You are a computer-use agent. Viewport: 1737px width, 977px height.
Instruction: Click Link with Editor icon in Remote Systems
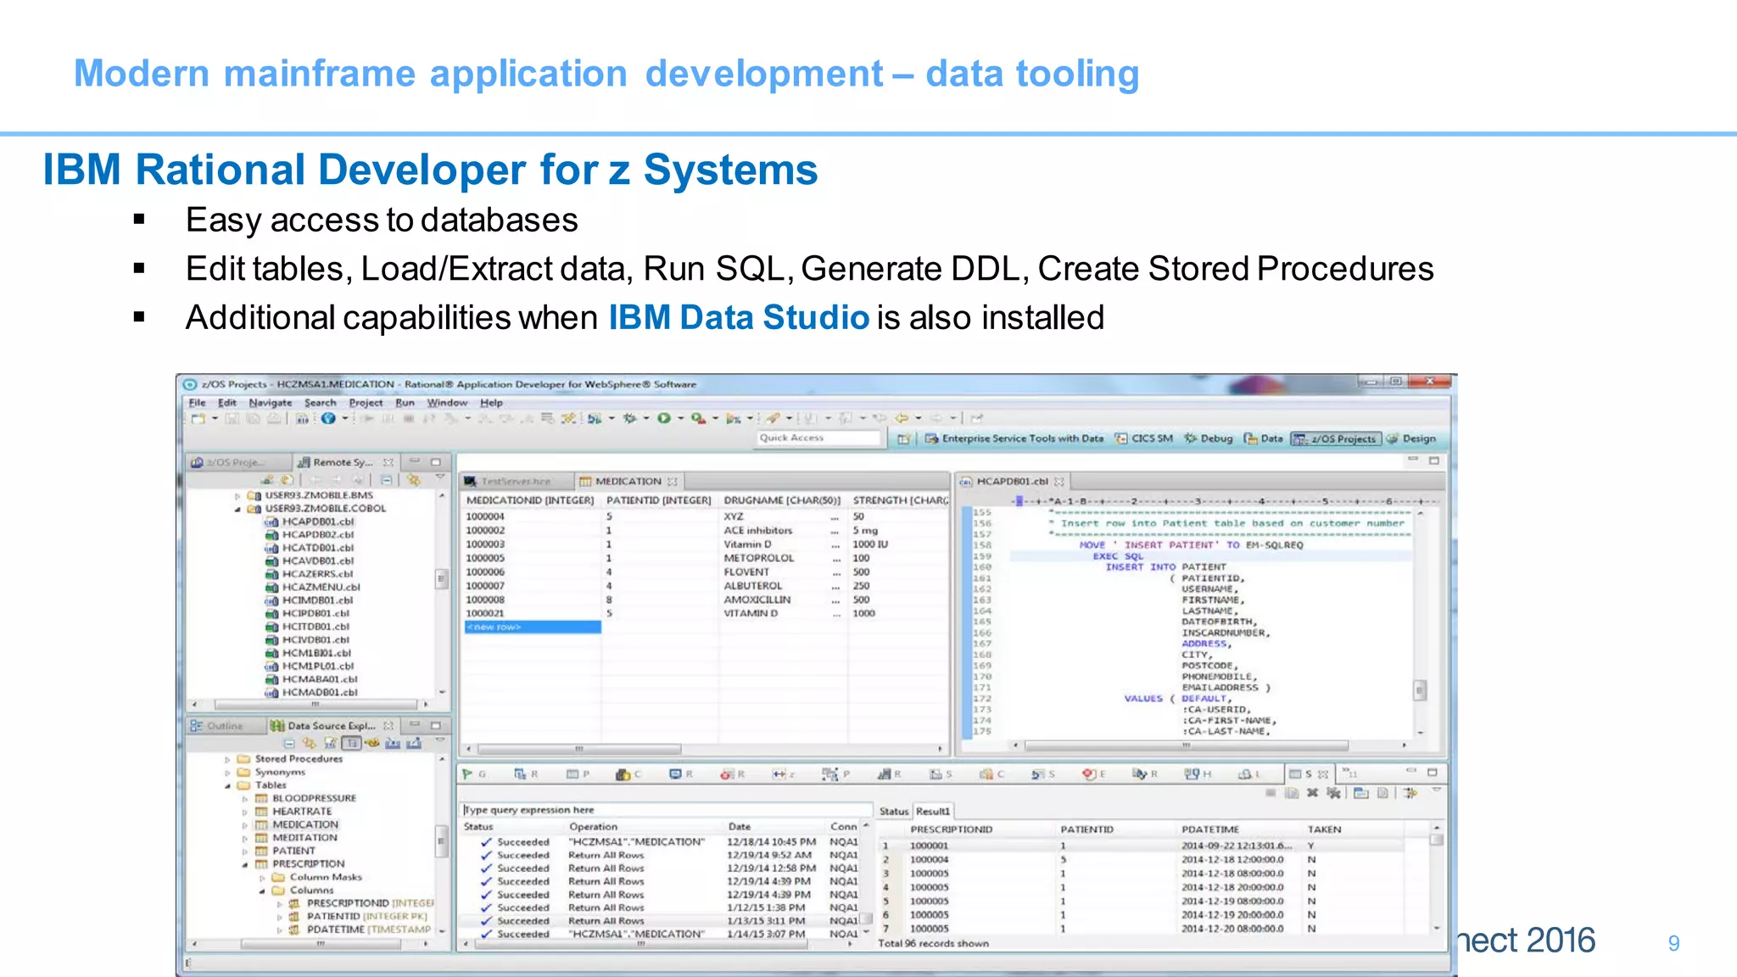(414, 480)
